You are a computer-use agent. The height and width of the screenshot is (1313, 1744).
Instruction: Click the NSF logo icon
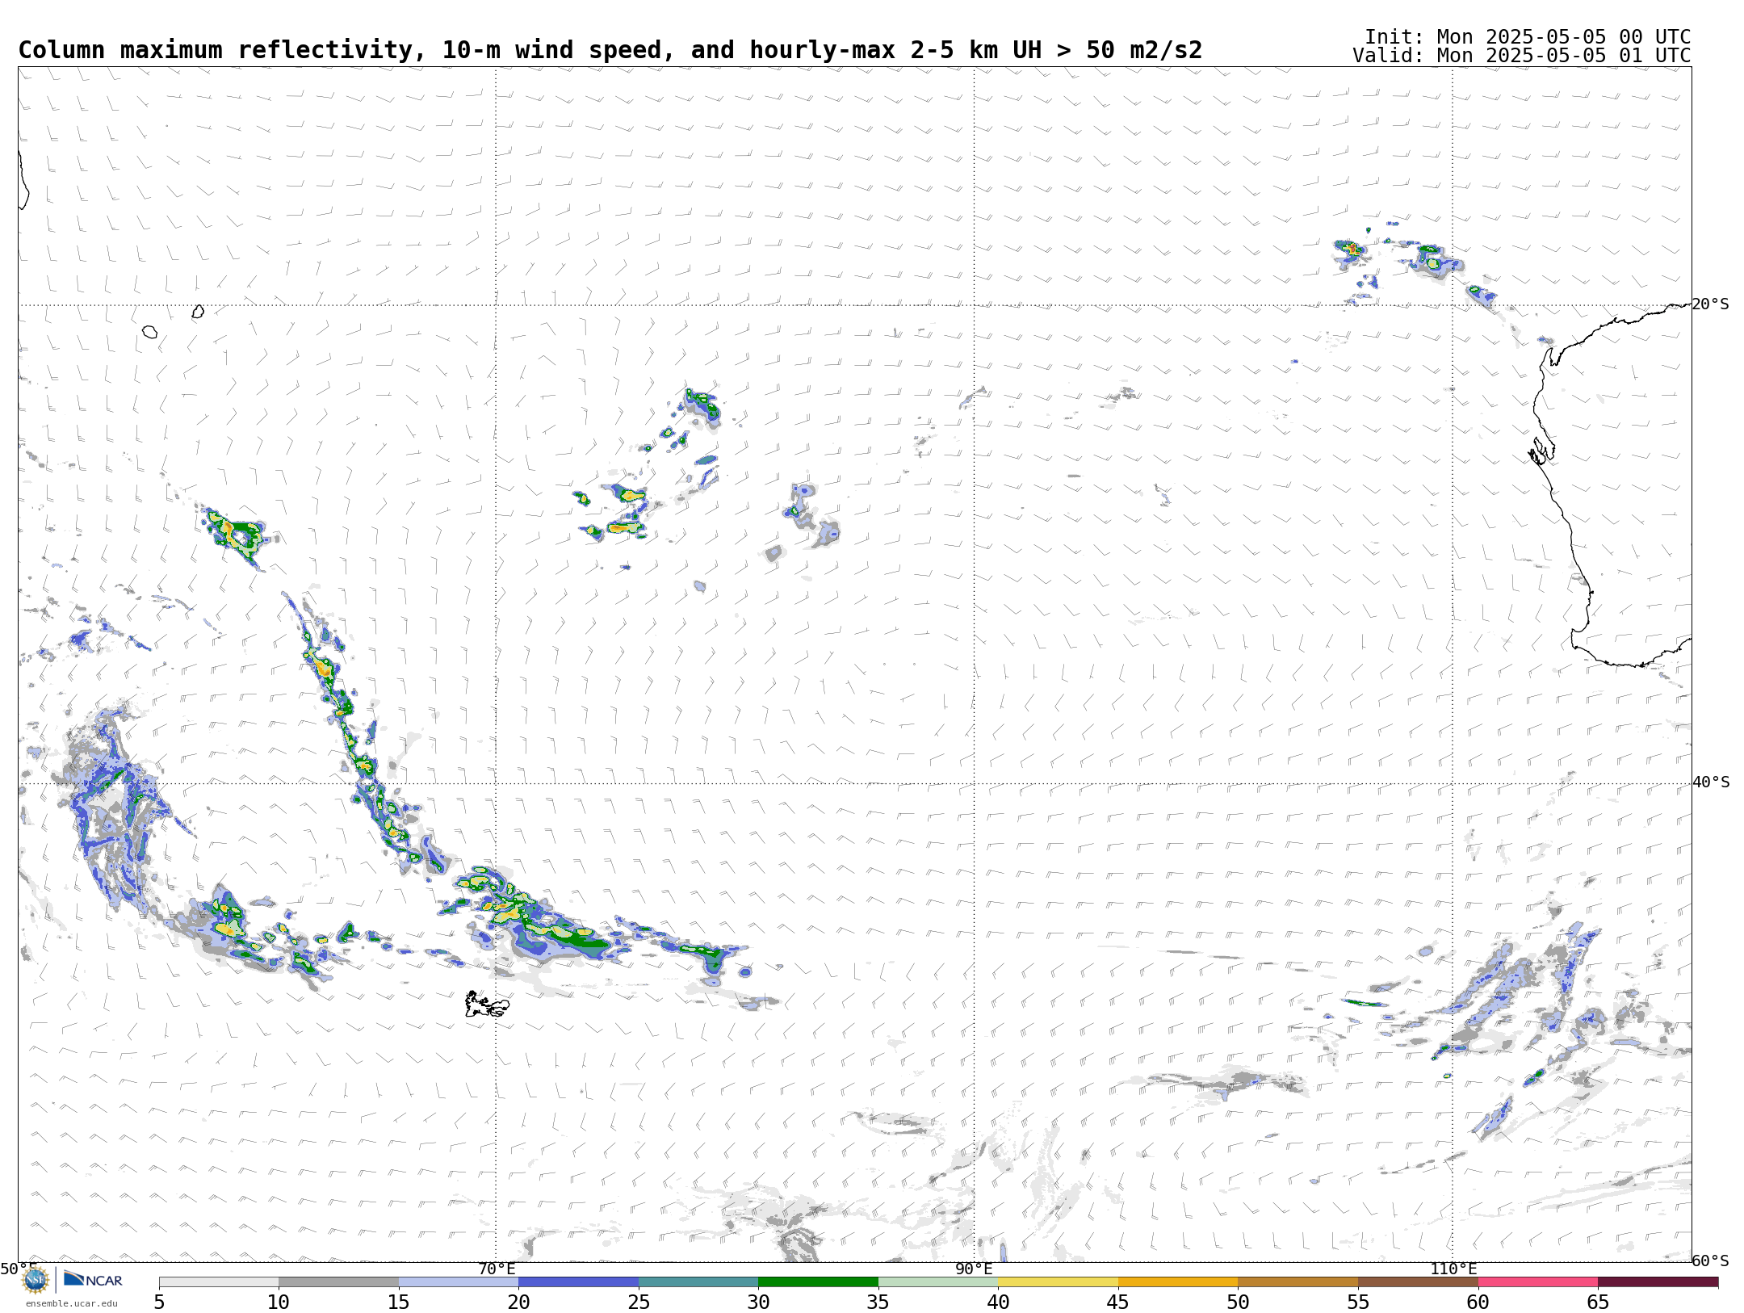coord(35,1279)
